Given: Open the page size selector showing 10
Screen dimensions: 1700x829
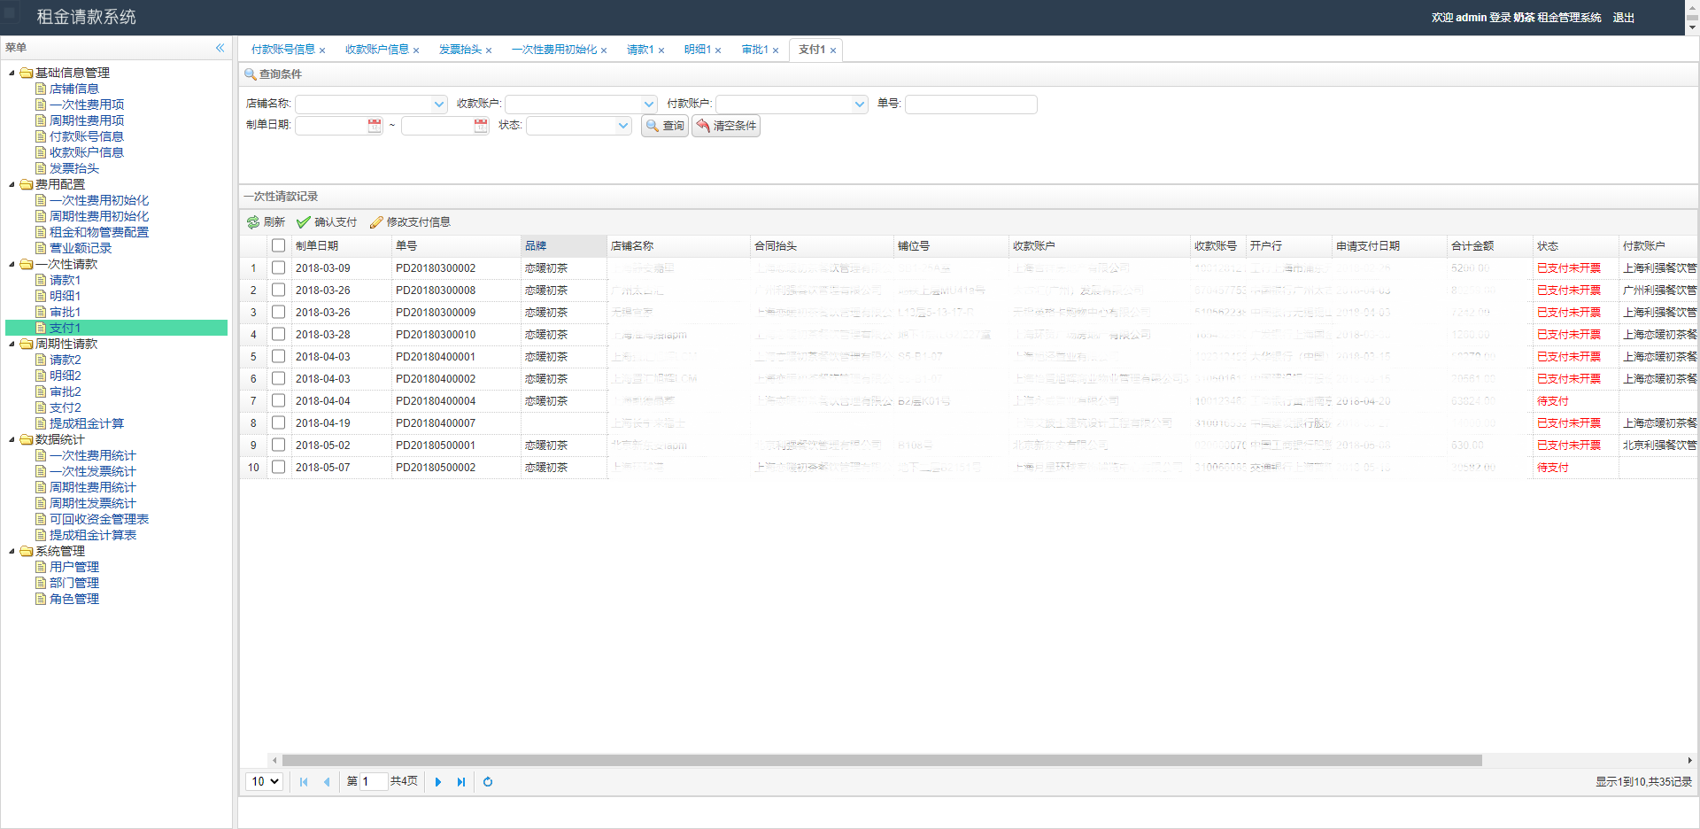Looking at the screenshot, I should (x=264, y=781).
